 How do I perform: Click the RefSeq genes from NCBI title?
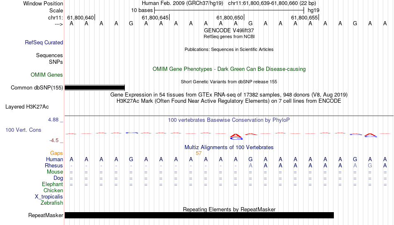229,36
